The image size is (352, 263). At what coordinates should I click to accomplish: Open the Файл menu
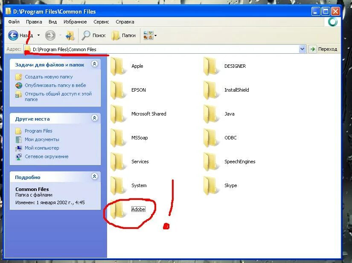click(14, 22)
